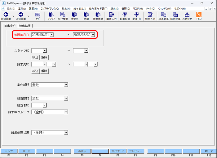Expand the dropdown arrow beside 前の画面
Screen dimensions: 217x158
[13, 16]
